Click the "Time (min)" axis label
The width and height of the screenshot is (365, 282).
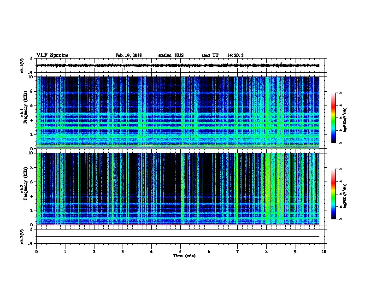[184, 256]
